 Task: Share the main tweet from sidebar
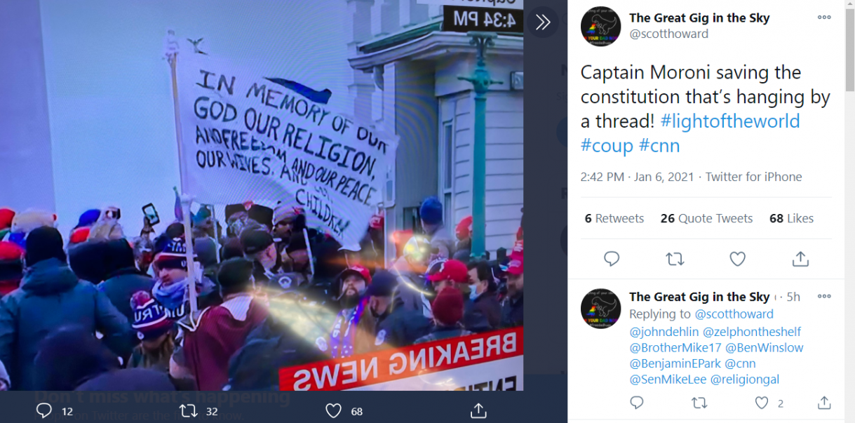pyautogui.click(x=800, y=259)
